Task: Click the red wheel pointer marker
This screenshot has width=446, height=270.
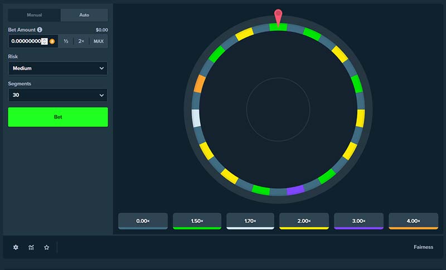Action: coord(278,17)
